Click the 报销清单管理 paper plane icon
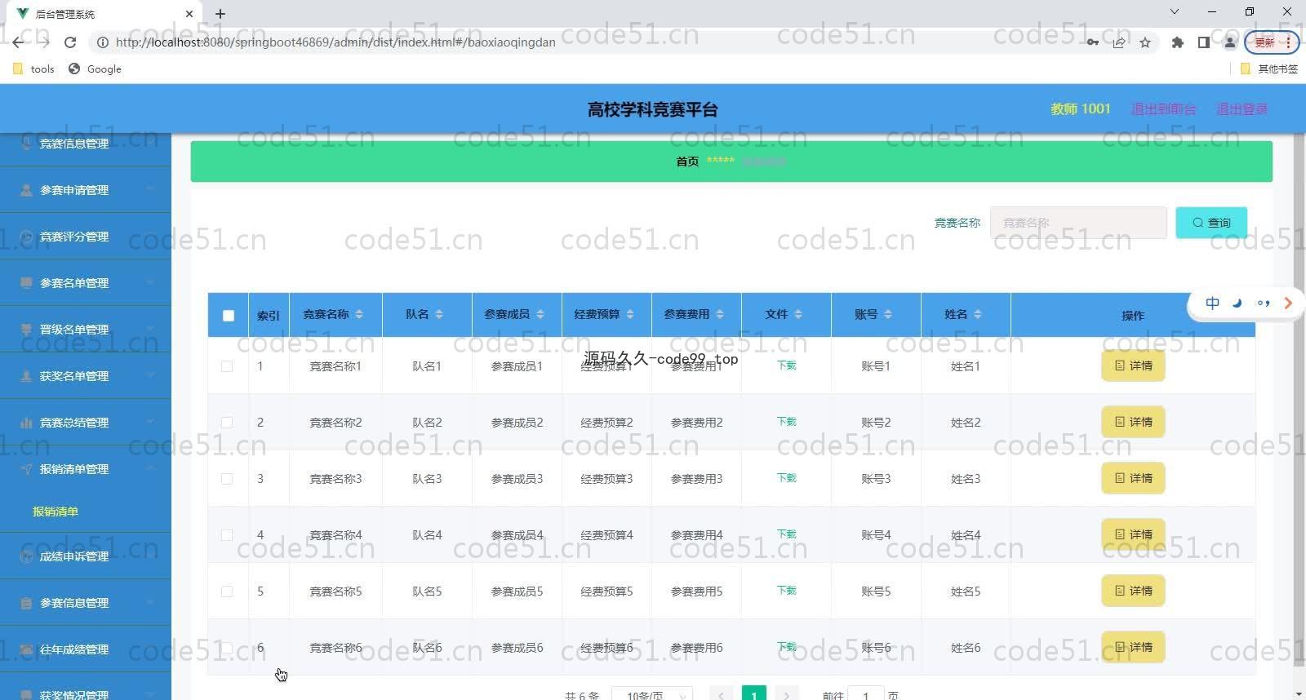Image resolution: width=1306 pixels, height=700 pixels. tap(26, 469)
